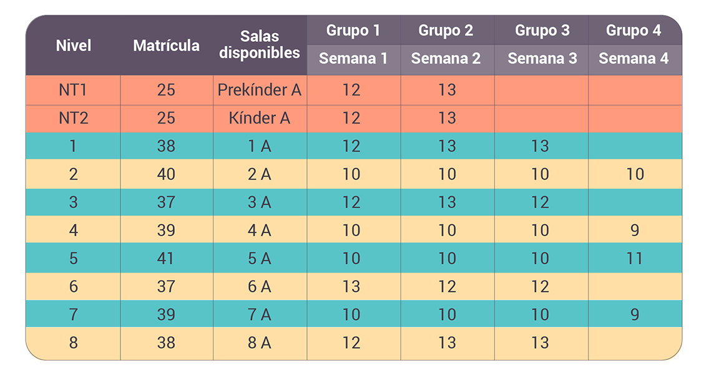This screenshot has height=375, width=709.
Task: Select the Grupo 3 header cell
Action: (x=542, y=30)
